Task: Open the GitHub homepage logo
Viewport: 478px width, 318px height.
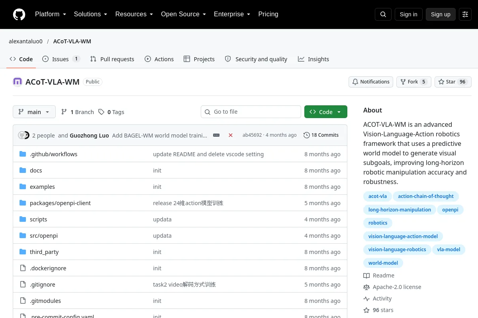Action: pyautogui.click(x=19, y=14)
